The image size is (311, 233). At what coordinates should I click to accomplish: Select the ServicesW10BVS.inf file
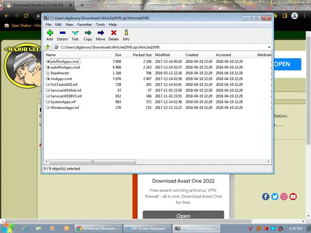coord(66,96)
